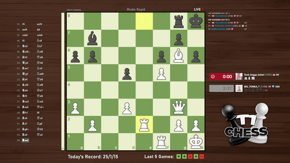Click the white pawn on g2

point(179,125)
